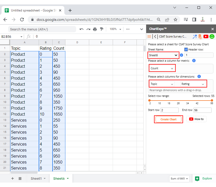Click the Explore icon
This screenshot has width=216, height=187.
(x=197, y=178)
